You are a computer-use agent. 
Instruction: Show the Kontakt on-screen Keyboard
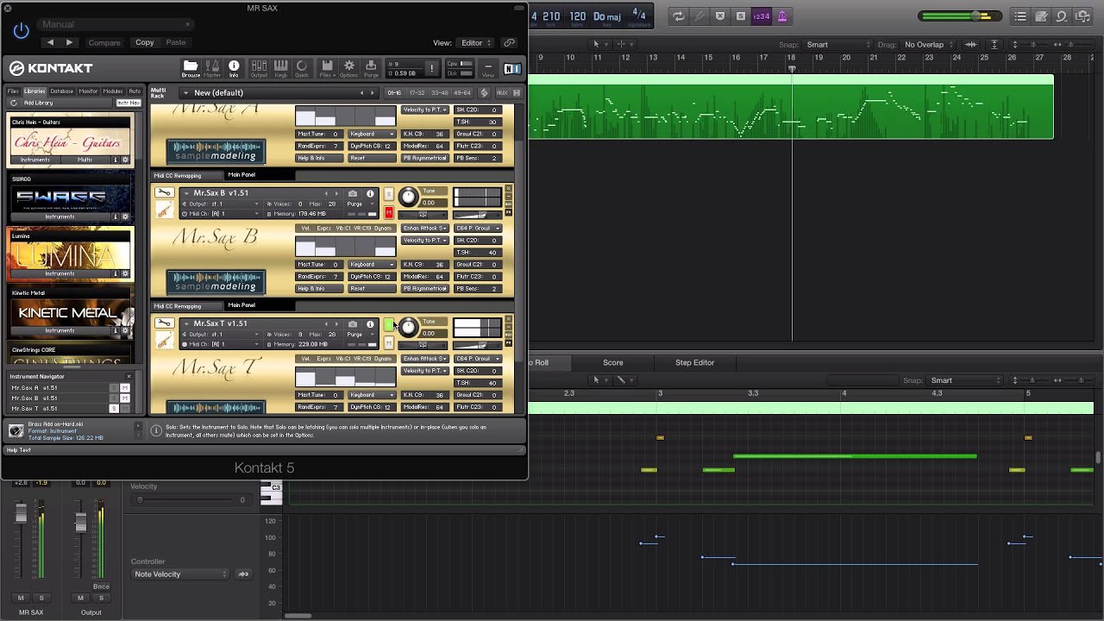[x=280, y=68]
